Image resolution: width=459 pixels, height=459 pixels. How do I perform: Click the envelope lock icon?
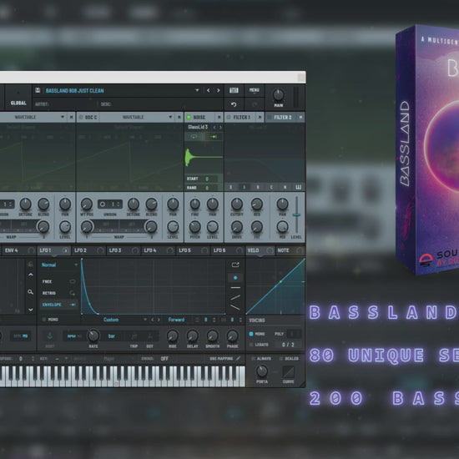pos(30,265)
